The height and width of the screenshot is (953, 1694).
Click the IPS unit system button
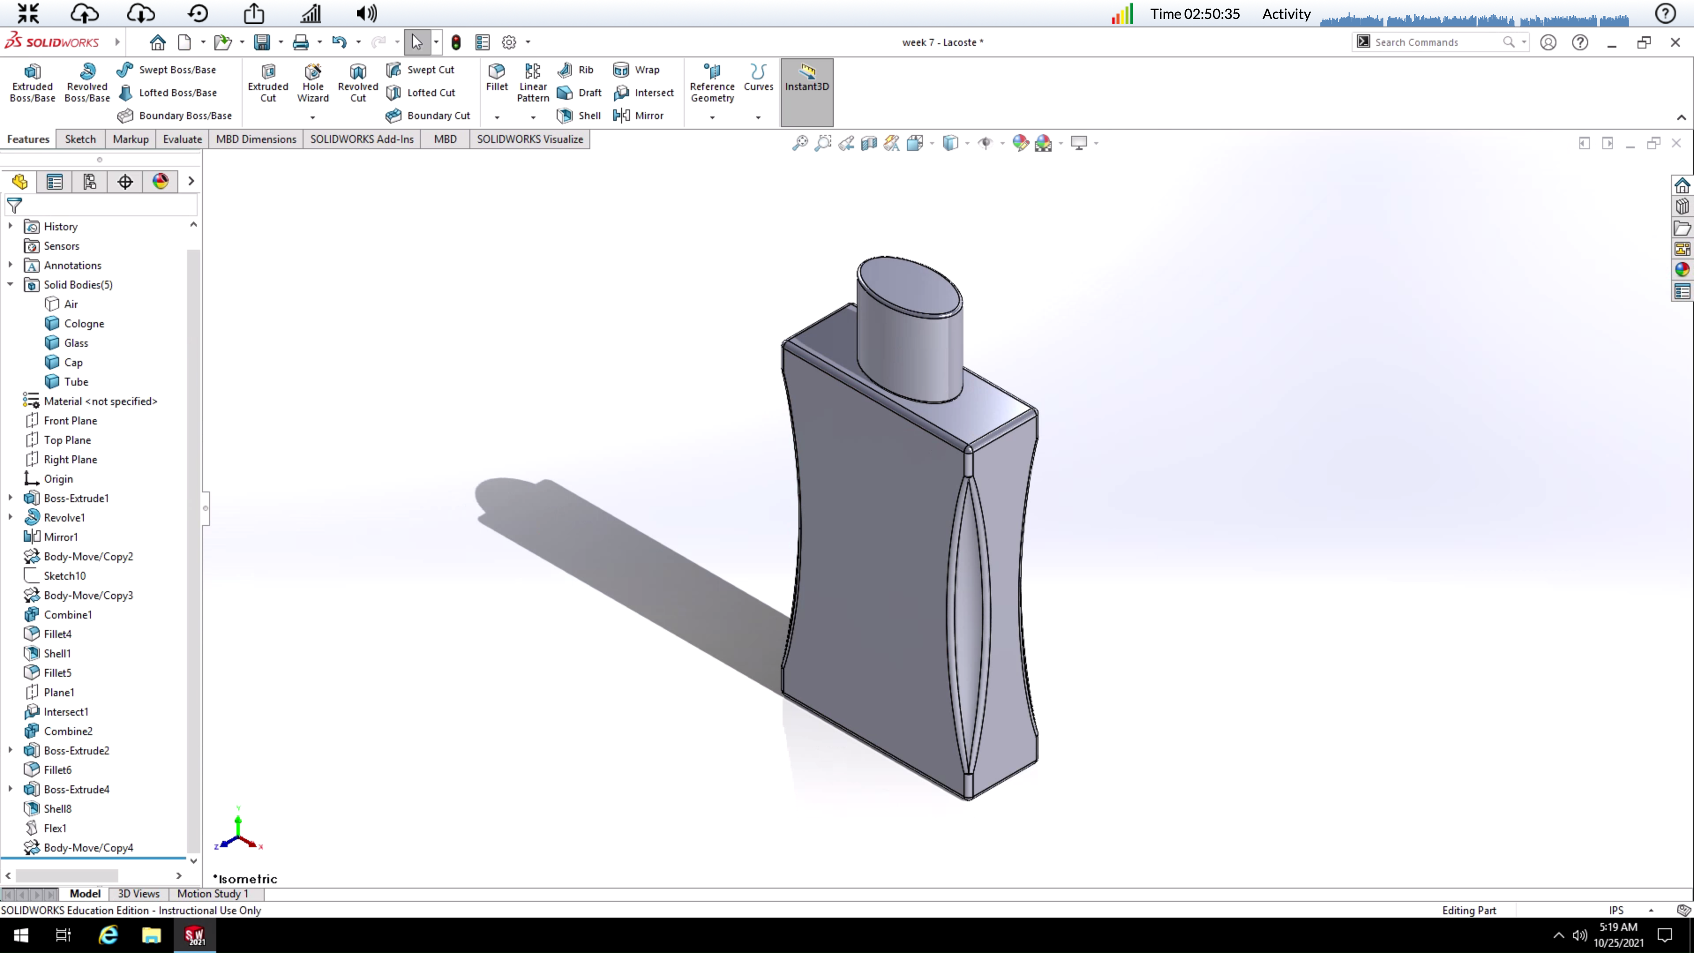pos(1616,910)
